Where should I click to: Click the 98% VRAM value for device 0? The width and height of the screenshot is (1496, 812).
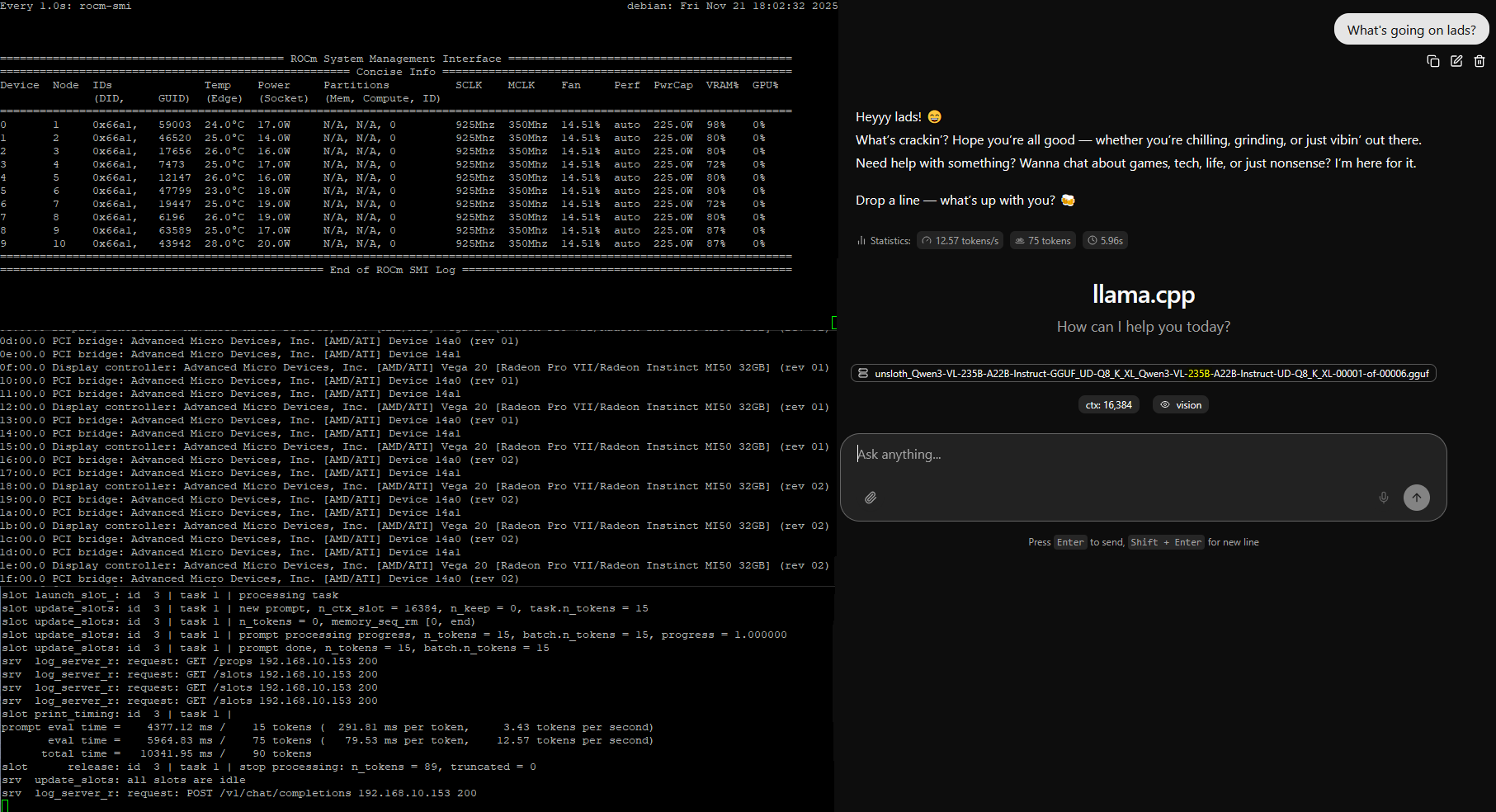click(716, 125)
